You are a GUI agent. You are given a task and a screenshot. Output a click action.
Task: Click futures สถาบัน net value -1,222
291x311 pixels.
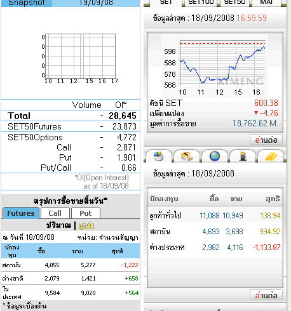coord(130,265)
